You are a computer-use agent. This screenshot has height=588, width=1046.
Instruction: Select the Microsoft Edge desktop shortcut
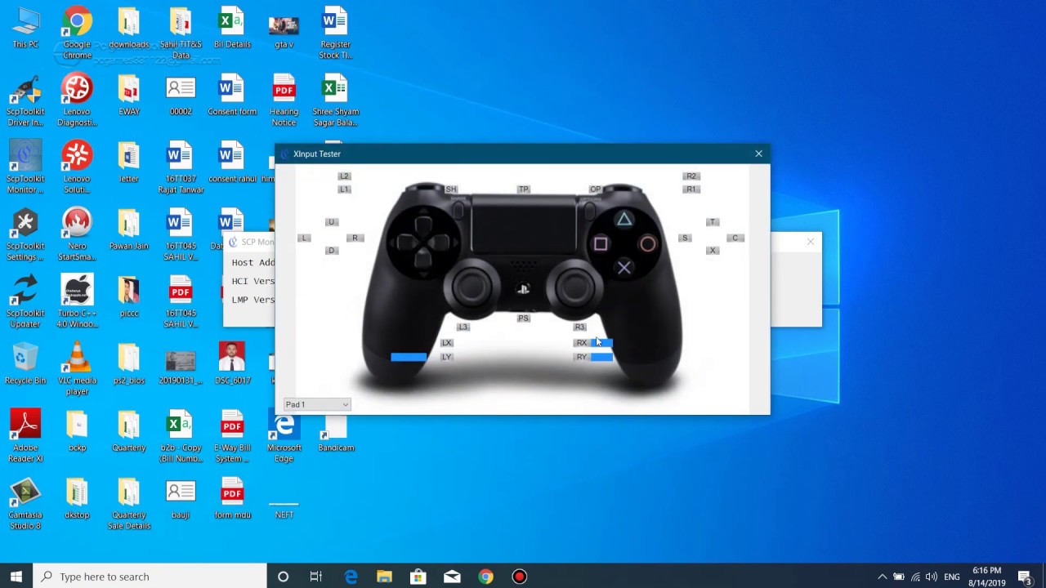click(284, 436)
